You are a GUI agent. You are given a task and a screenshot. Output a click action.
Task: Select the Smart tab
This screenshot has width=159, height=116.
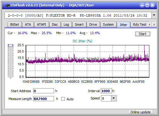[x=79, y=24]
